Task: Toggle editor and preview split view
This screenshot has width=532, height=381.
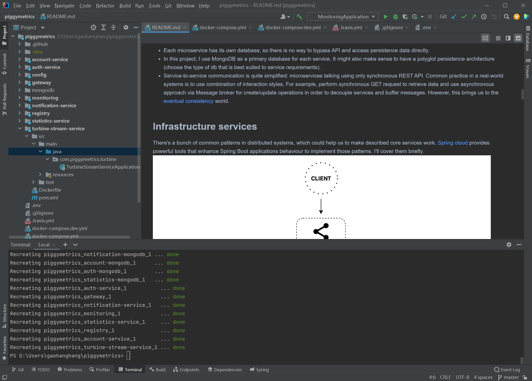Action: coord(508,38)
